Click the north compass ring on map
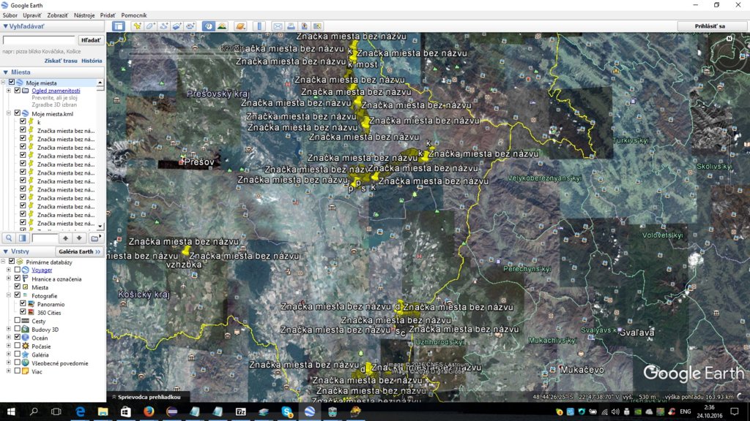This screenshot has width=750, height=421. click(728, 55)
